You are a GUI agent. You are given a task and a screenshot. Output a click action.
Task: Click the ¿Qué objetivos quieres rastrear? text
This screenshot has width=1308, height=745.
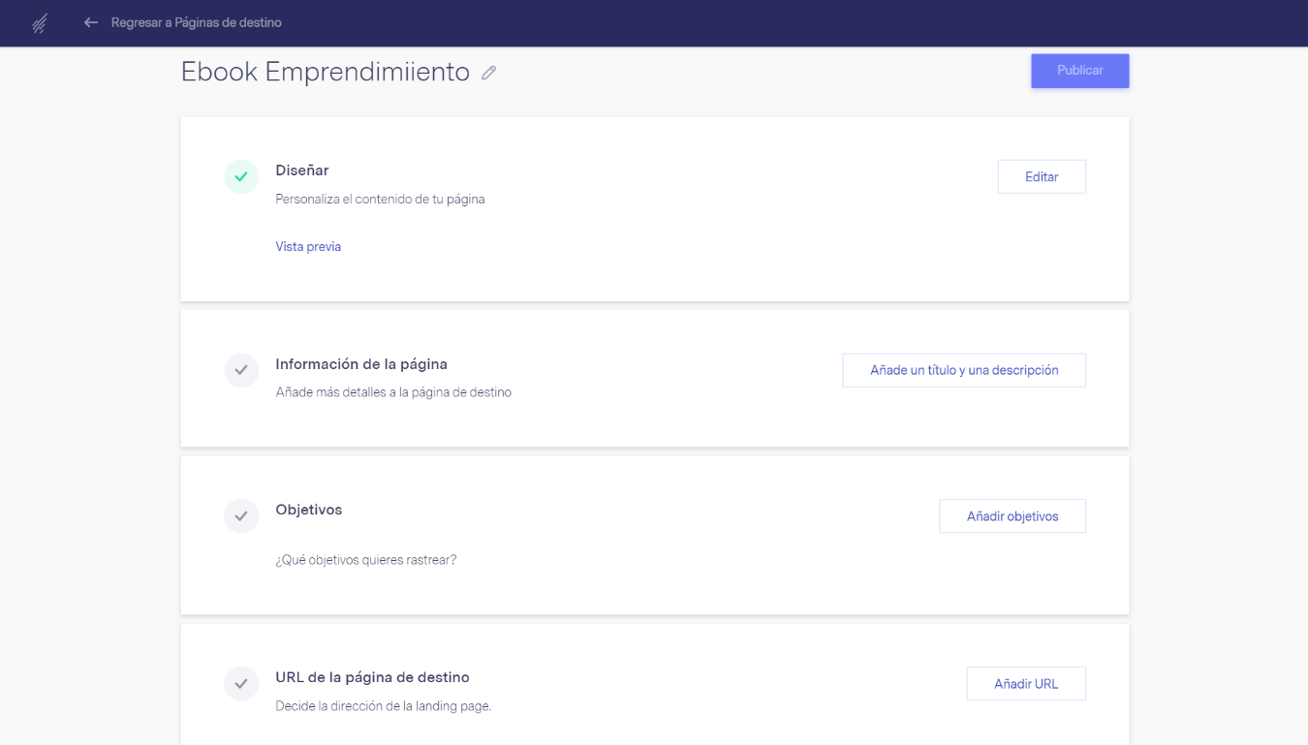click(365, 560)
